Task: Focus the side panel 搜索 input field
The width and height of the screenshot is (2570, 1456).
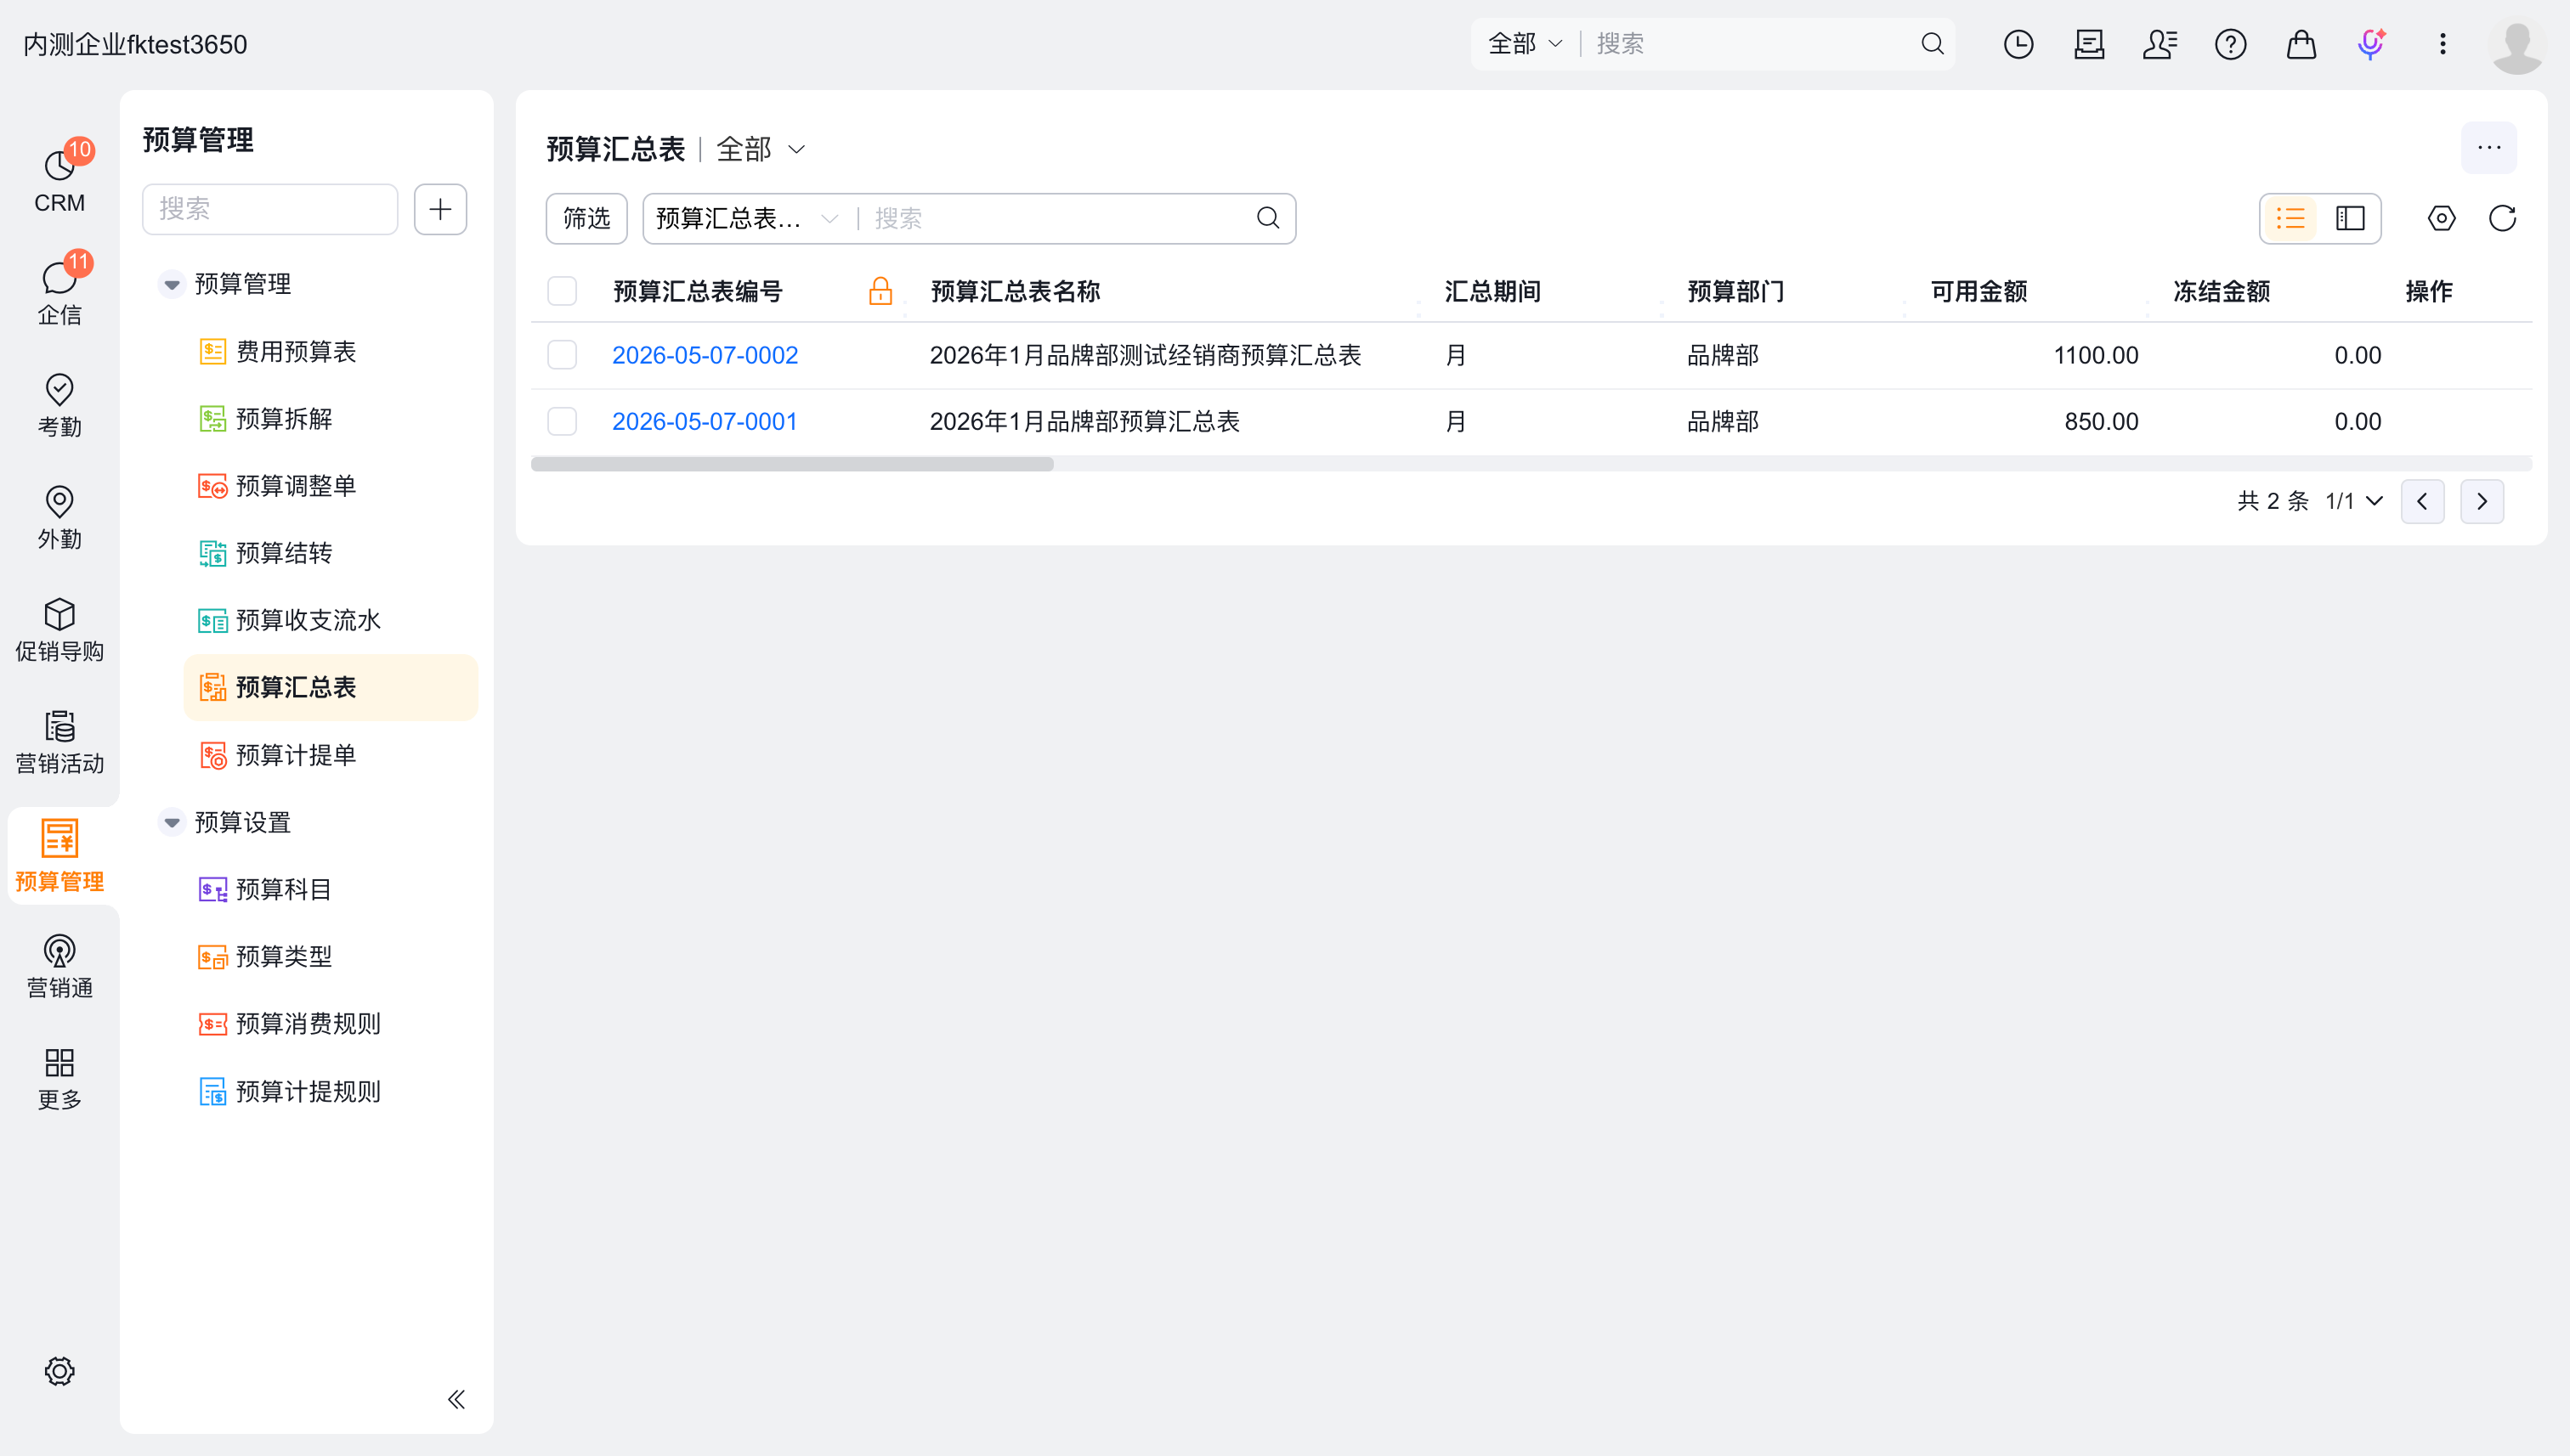Action: [270, 209]
